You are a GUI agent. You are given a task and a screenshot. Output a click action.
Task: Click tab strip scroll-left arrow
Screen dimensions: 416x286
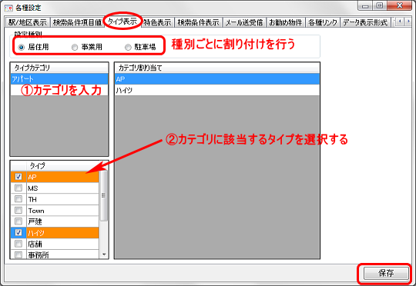click(x=400, y=22)
